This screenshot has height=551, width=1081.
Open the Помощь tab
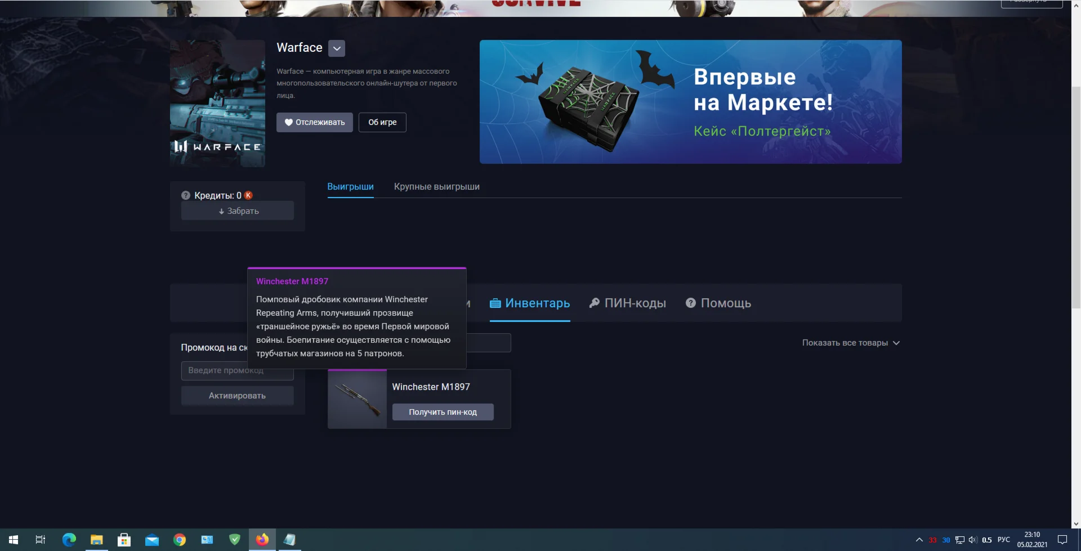click(718, 303)
